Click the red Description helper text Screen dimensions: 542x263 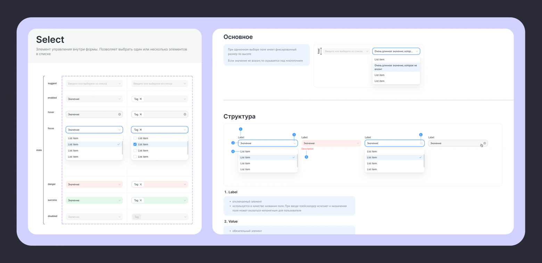[x=307, y=149]
